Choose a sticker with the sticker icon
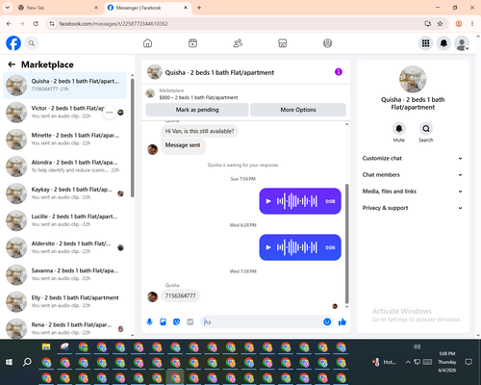The image size is (481, 385). pos(176,321)
